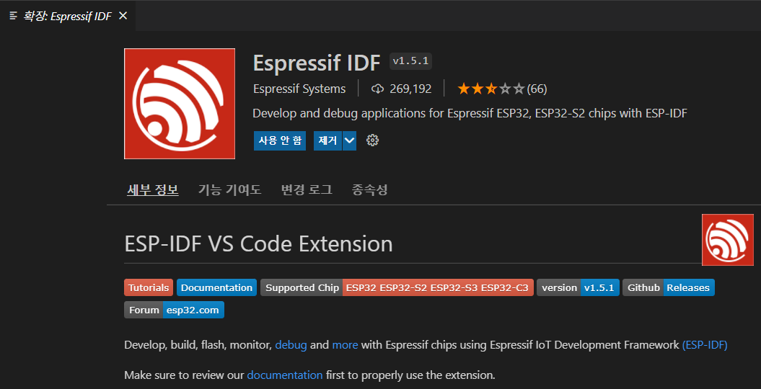This screenshot has height=389, width=761.
Task: Switch to the 기능 기여도 tab
Action: [229, 190]
